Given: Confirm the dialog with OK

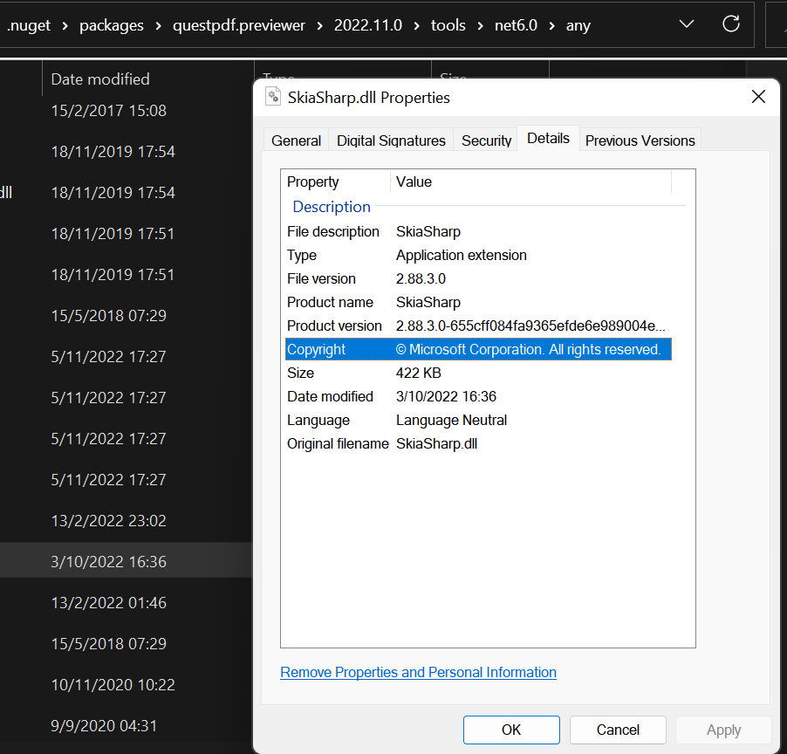Looking at the screenshot, I should coord(511,730).
